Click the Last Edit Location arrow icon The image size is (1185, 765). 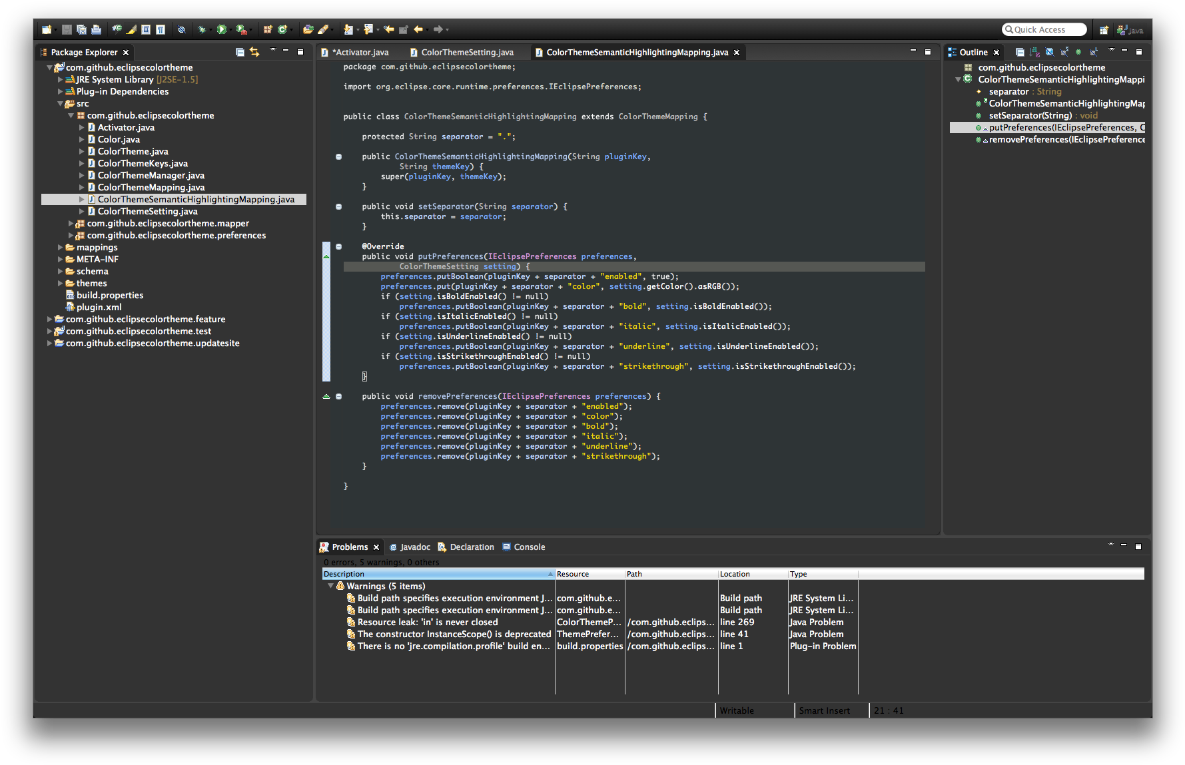[x=389, y=29]
